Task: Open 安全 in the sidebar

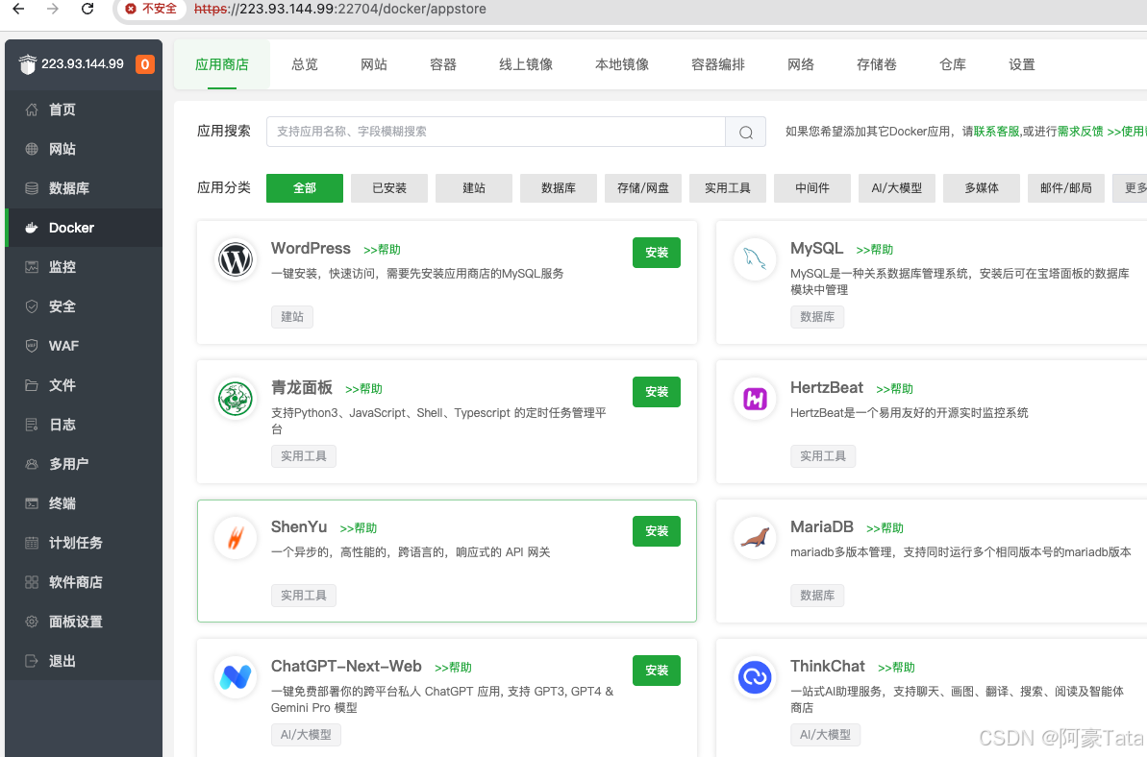Action: [x=84, y=306]
